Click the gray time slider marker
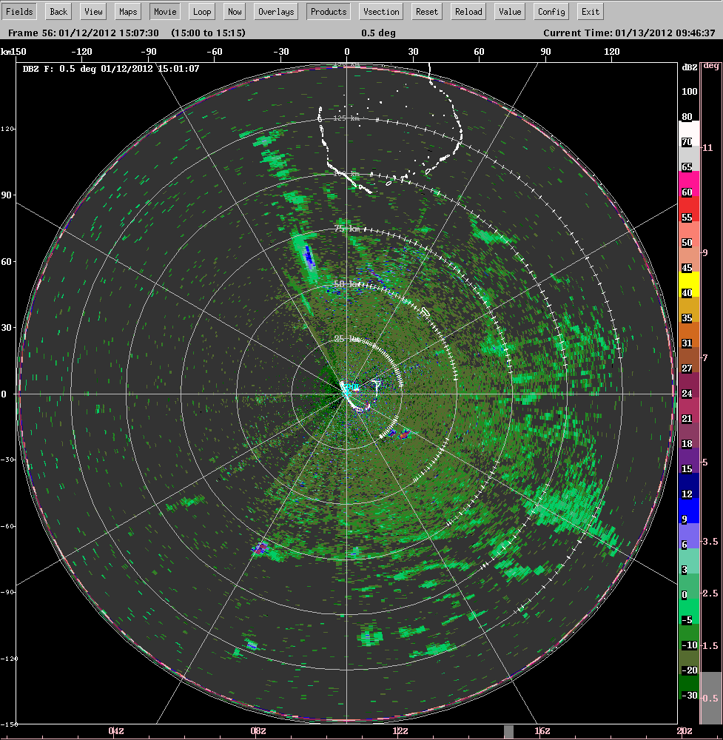Image resolution: width=723 pixels, height=740 pixels. click(508, 731)
